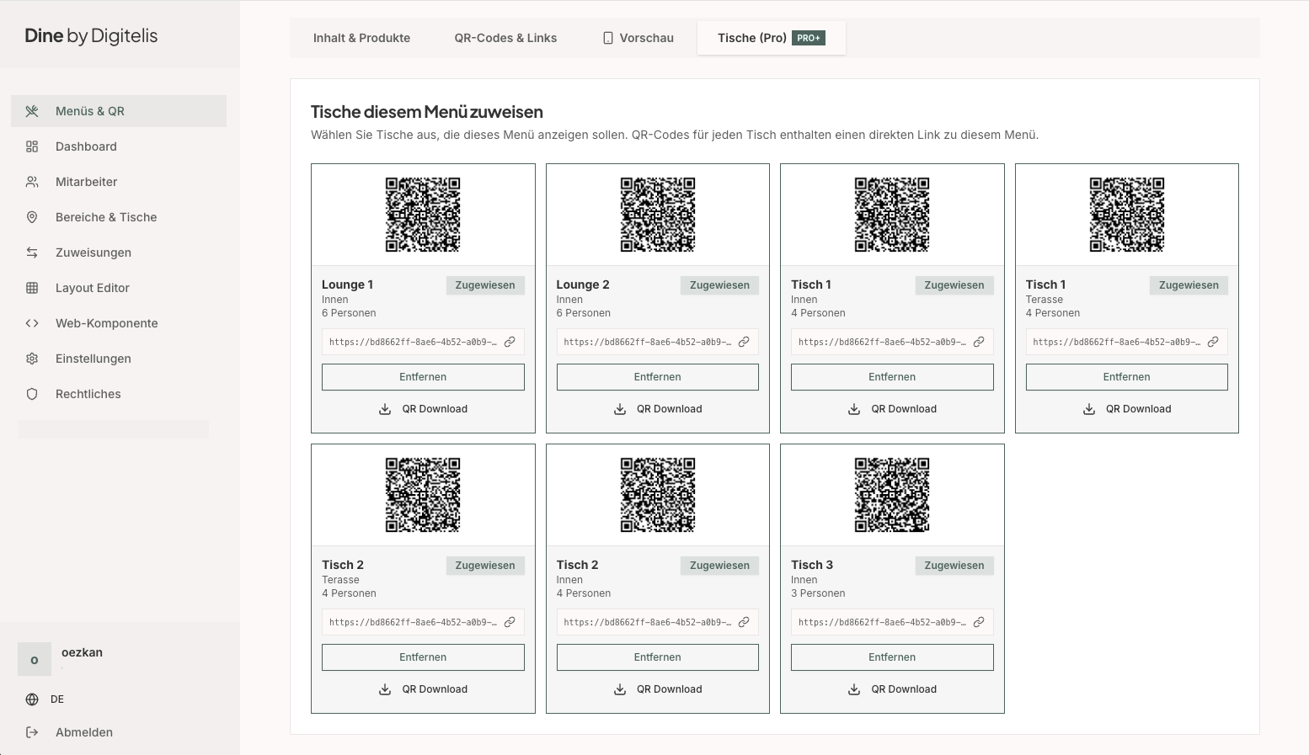Copy link icon for Tisch 3
1309x755 pixels.
click(979, 622)
